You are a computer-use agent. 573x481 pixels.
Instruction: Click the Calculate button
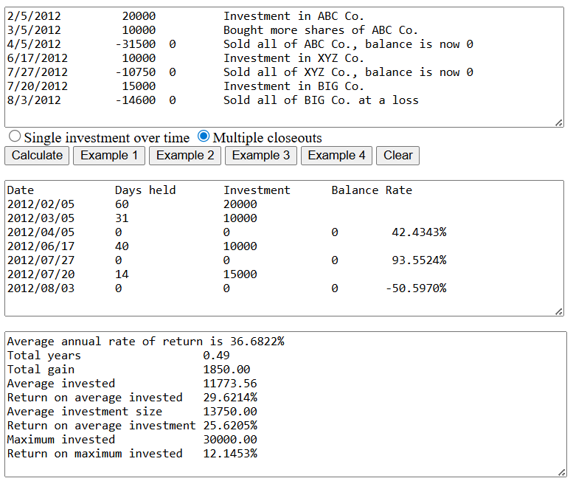[x=37, y=156]
